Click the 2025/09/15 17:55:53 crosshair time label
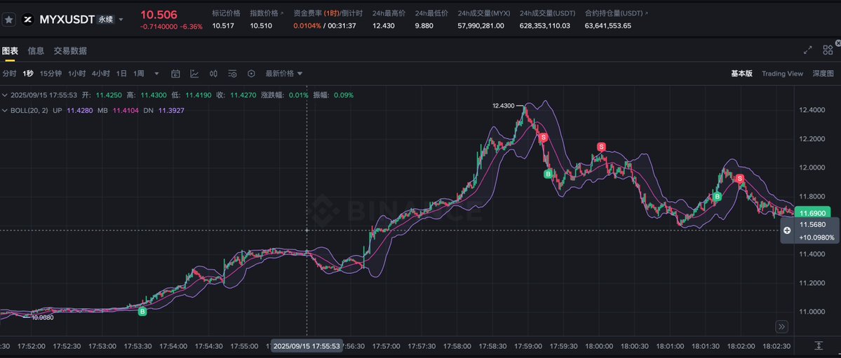The image size is (841, 358). click(307, 346)
